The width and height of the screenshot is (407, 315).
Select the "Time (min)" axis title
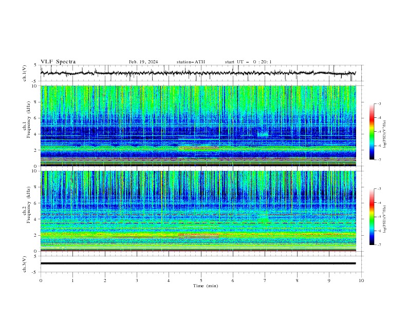pos(206,286)
